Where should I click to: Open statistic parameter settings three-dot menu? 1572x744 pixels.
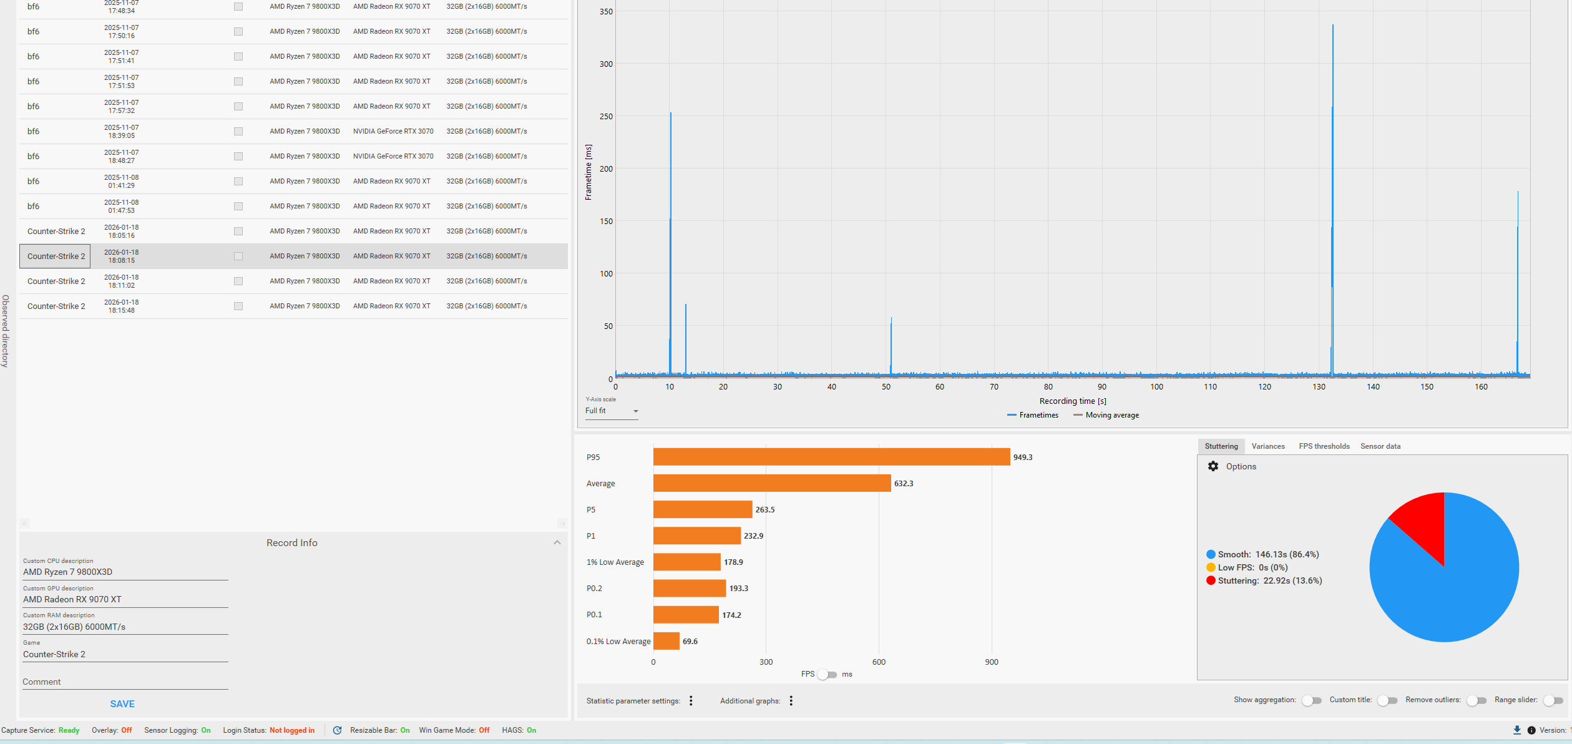(x=691, y=700)
